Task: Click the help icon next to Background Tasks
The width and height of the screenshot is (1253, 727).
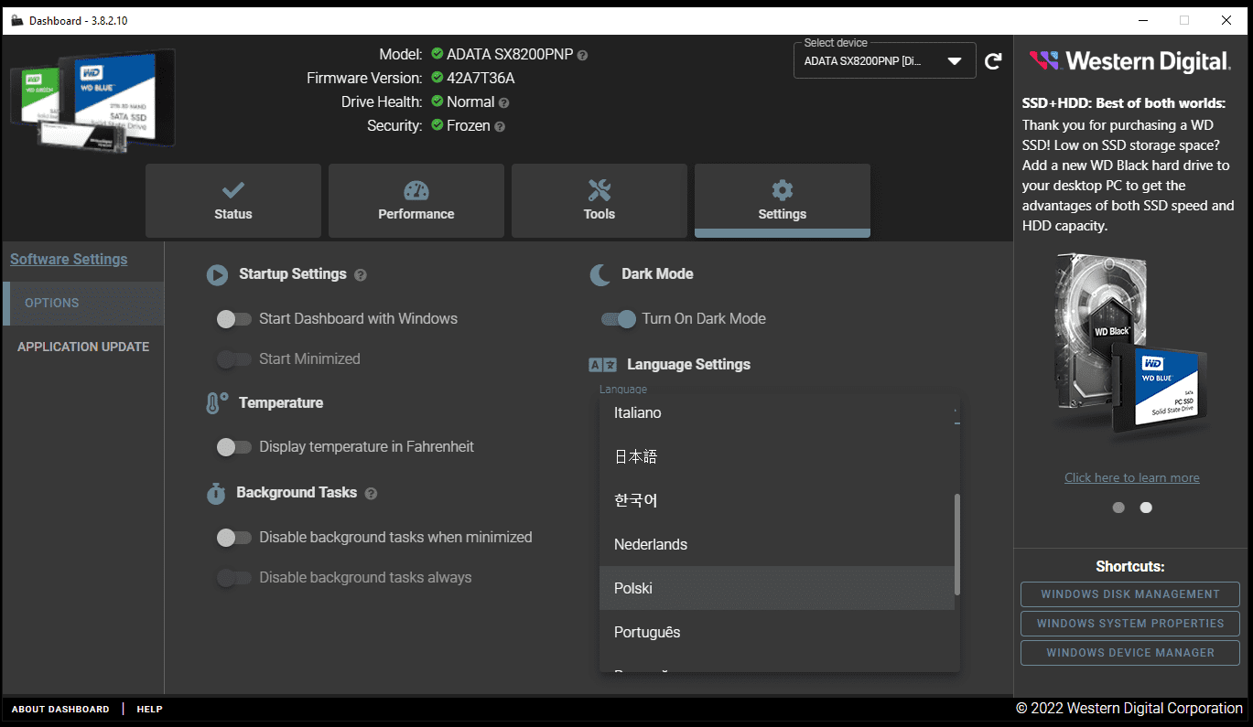Action: [371, 494]
